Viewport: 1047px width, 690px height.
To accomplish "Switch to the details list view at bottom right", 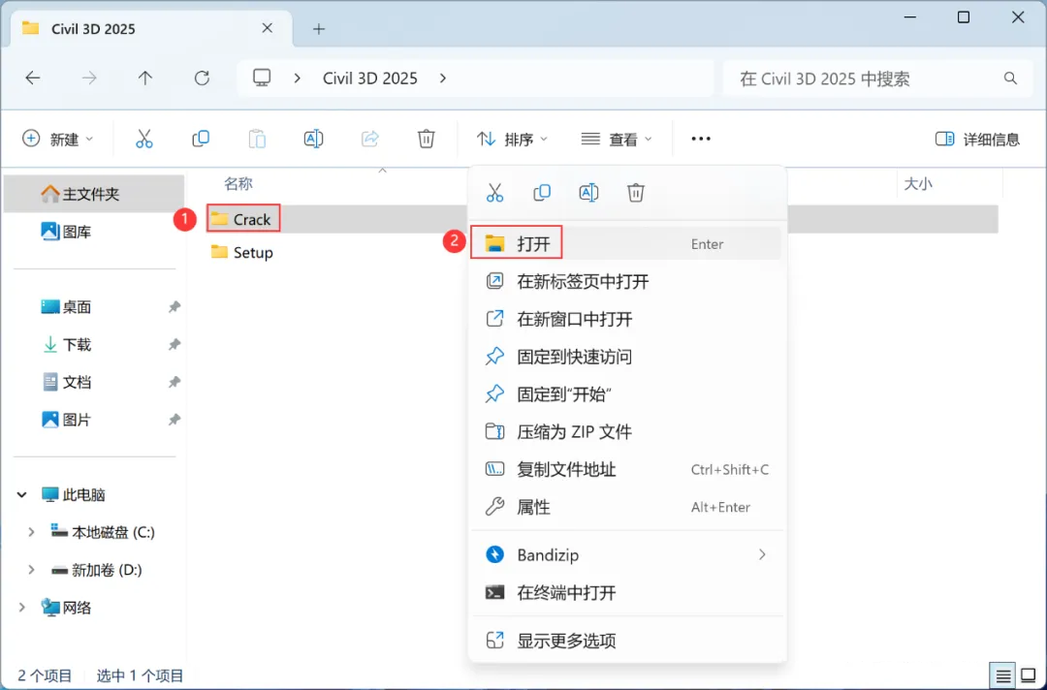I will [1003, 676].
